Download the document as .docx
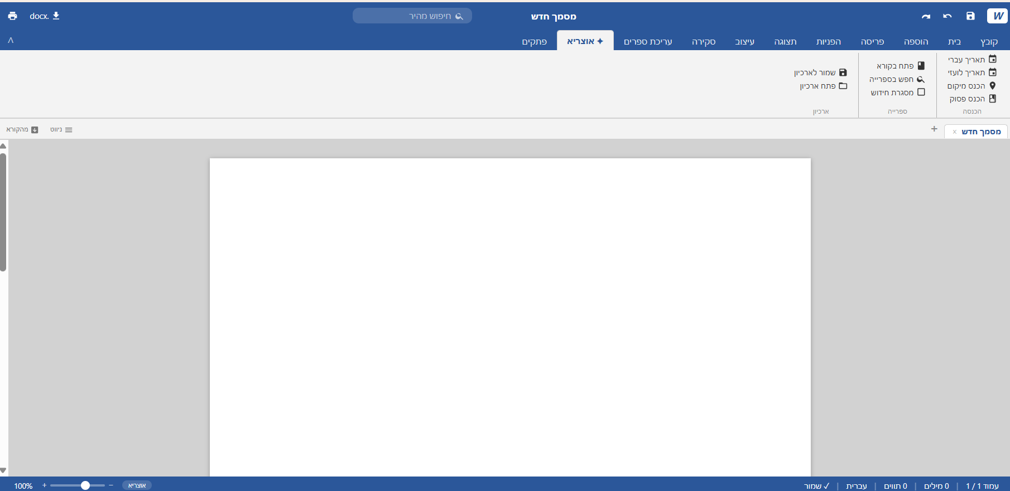 tap(45, 16)
